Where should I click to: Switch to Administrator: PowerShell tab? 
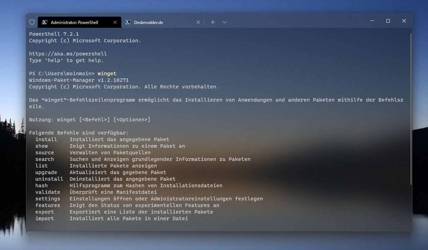[80, 22]
